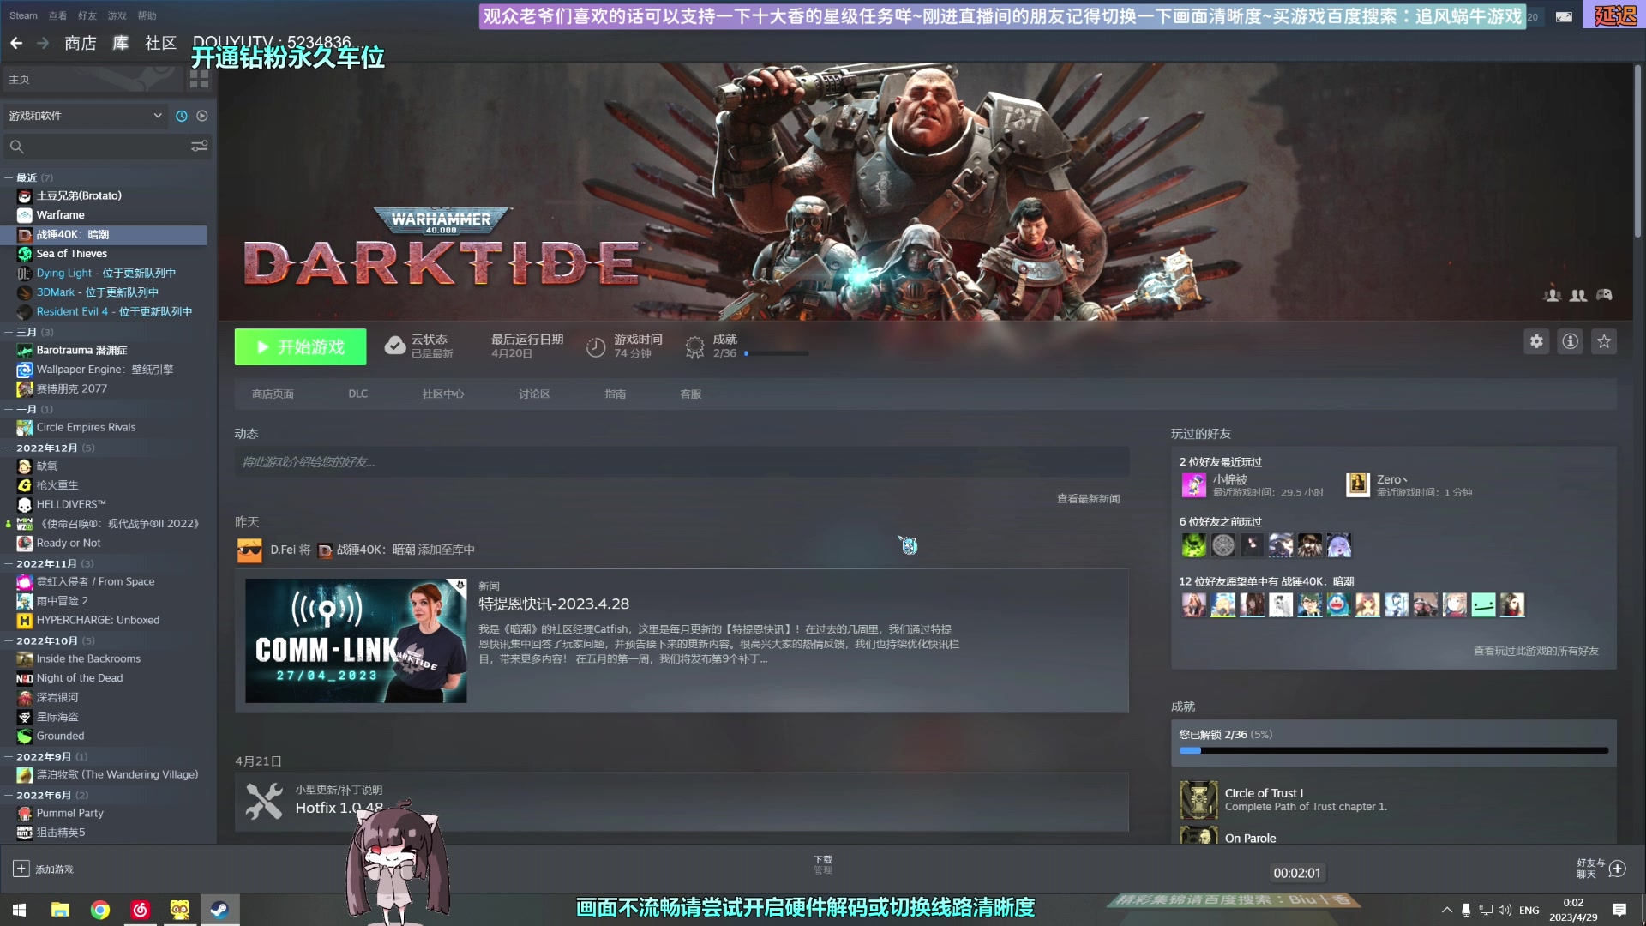The image size is (1646, 926).
Task: Click the back navigation arrow
Action: (x=17, y=43)
